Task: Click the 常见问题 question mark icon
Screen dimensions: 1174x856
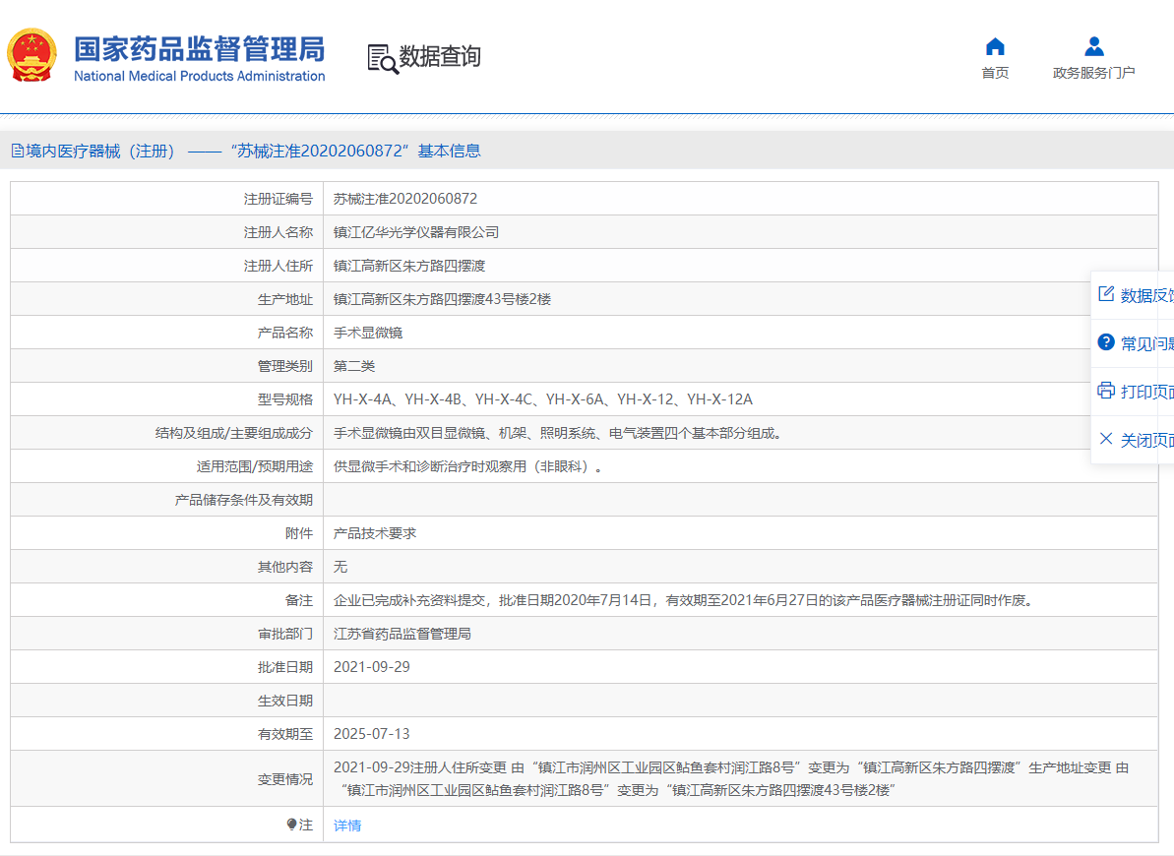Action: [x=1106, y=342]
